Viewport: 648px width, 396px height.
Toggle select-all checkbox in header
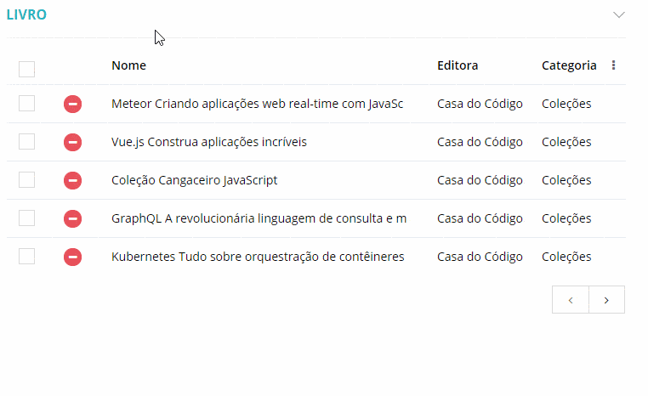pyautogui.click(x=27, y=69)
